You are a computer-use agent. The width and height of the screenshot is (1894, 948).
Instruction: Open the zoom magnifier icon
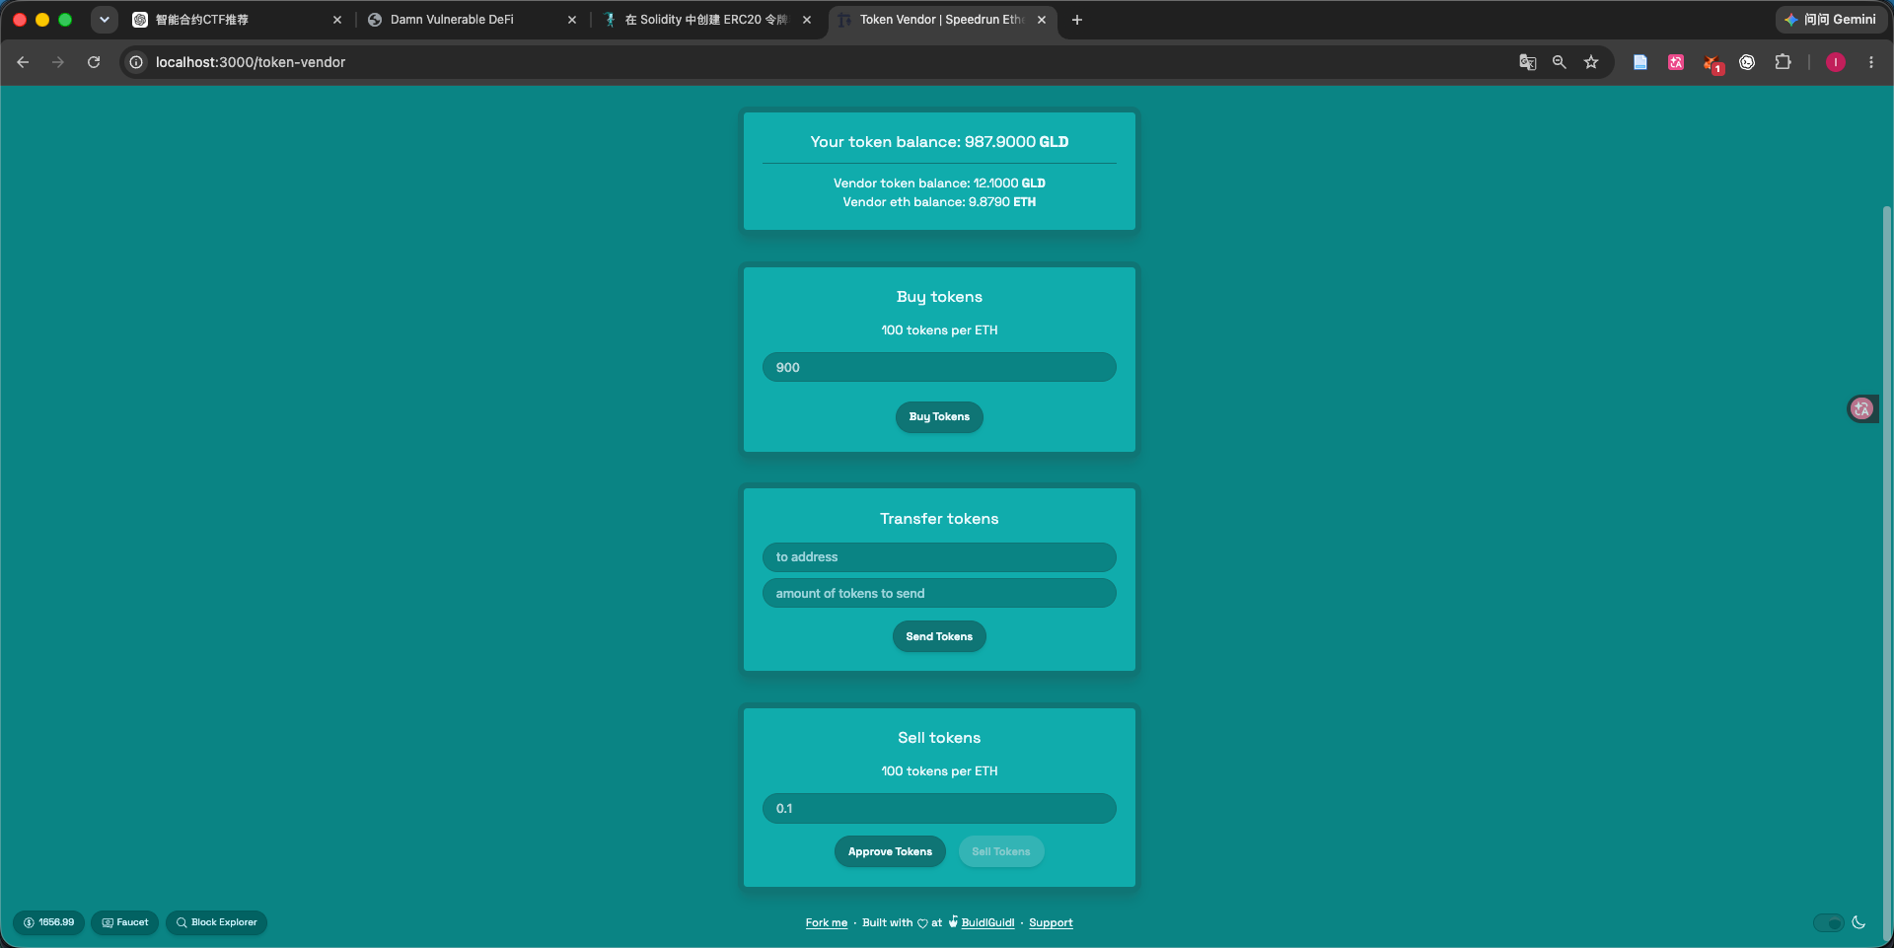pyautogui.click(x=1559, y=62)
